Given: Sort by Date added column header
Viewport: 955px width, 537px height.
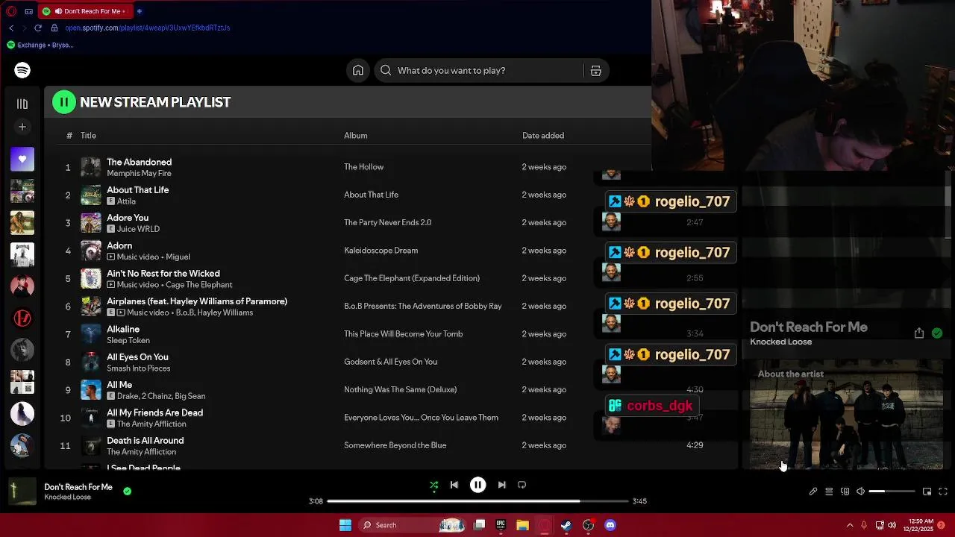Looking at the screenshot, I should pos(543,135).
